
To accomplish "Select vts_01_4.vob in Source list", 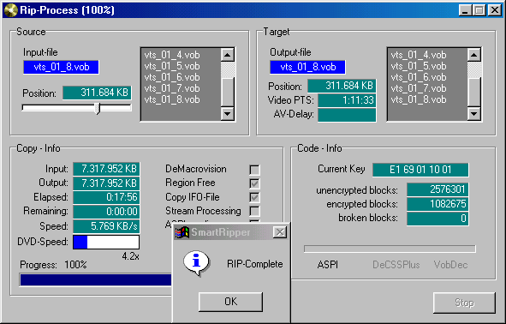I will [x=172, y=55].
